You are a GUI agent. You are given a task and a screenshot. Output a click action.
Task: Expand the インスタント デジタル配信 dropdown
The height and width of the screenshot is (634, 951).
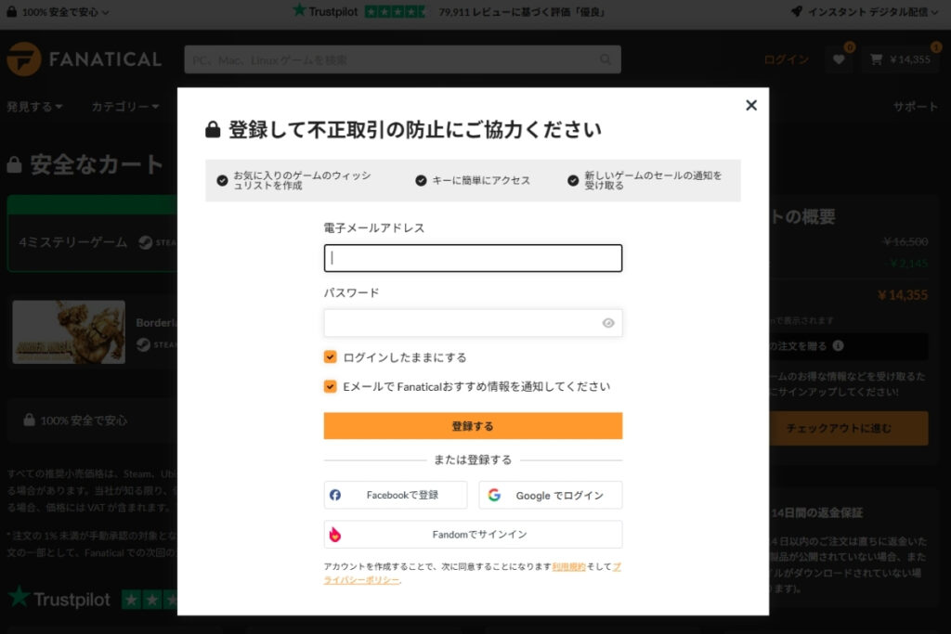point(865,12)
